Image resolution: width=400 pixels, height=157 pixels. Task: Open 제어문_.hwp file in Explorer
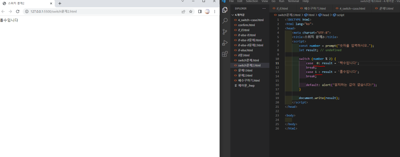[250, 85]
